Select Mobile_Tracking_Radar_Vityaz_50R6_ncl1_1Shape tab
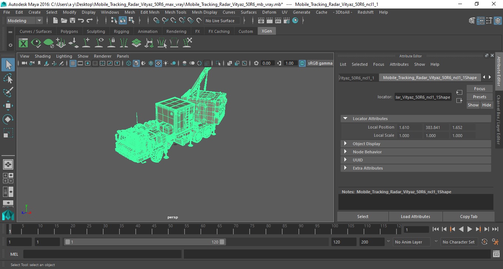 click(430, 78)
